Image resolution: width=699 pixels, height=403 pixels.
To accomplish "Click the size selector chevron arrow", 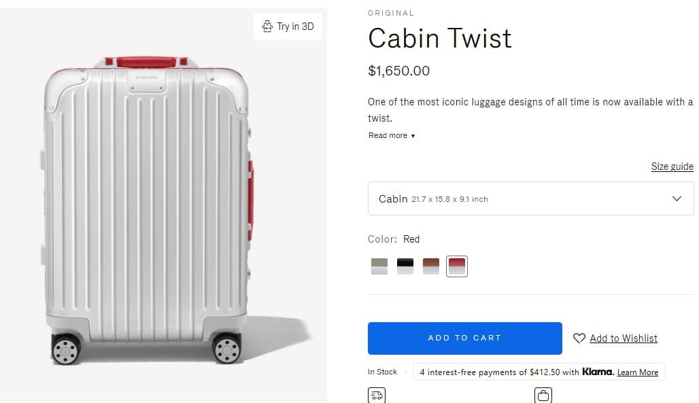I will click(x=677, y=198).
